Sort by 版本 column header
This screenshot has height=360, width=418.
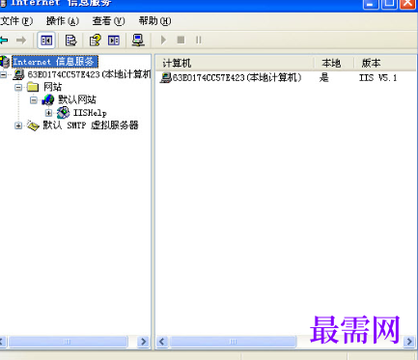(x=384, y=63)
